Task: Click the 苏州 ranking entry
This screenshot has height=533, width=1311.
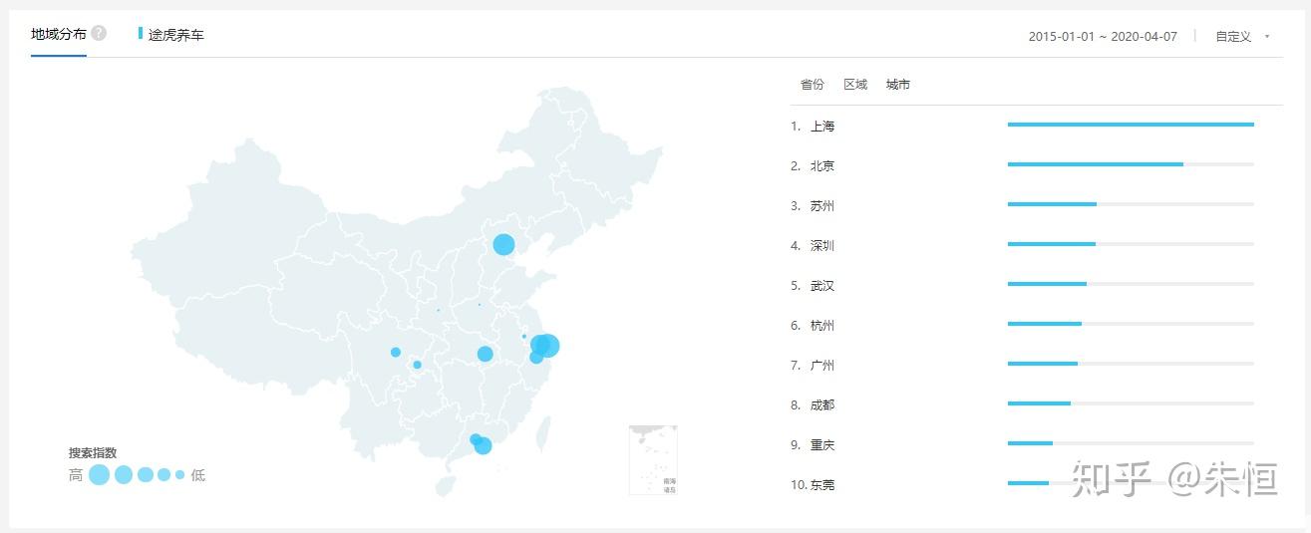Action: (x=822, y=206)
